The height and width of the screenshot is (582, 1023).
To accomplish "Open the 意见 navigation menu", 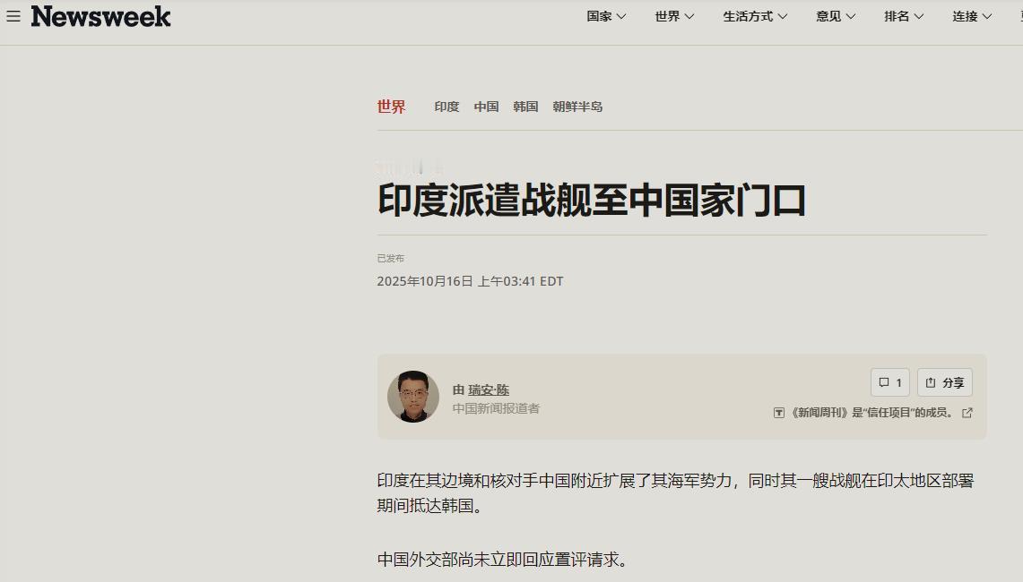I will 836,16.
